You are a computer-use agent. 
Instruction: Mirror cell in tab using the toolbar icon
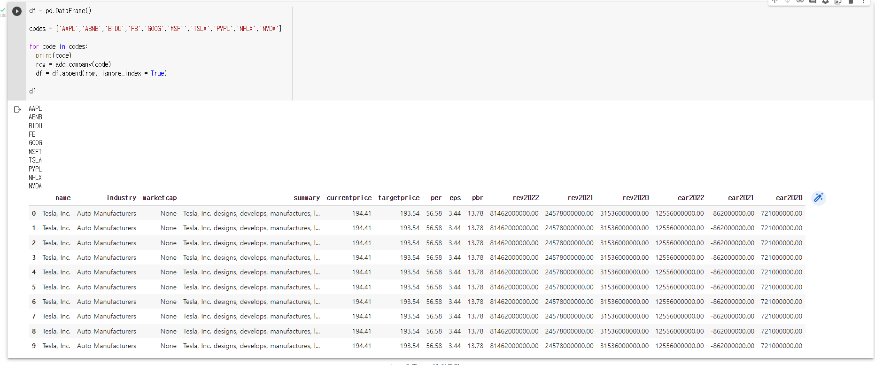tap(838, 2)
